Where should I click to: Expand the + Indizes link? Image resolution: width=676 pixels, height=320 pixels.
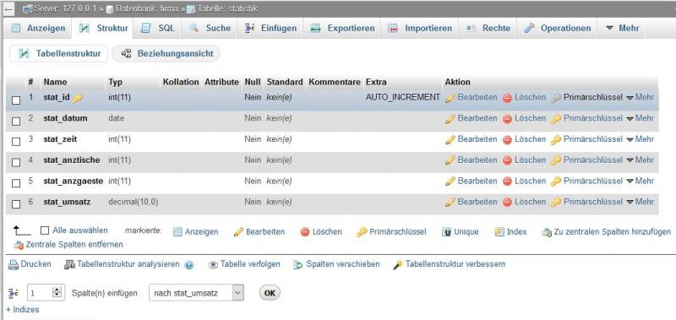(x=23, y=310)
